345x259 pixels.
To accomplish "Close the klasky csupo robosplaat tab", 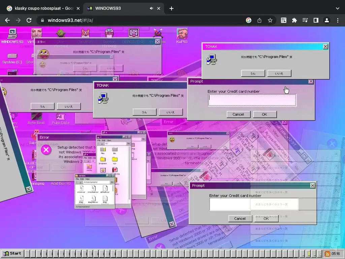I will (x=78, y=8).
